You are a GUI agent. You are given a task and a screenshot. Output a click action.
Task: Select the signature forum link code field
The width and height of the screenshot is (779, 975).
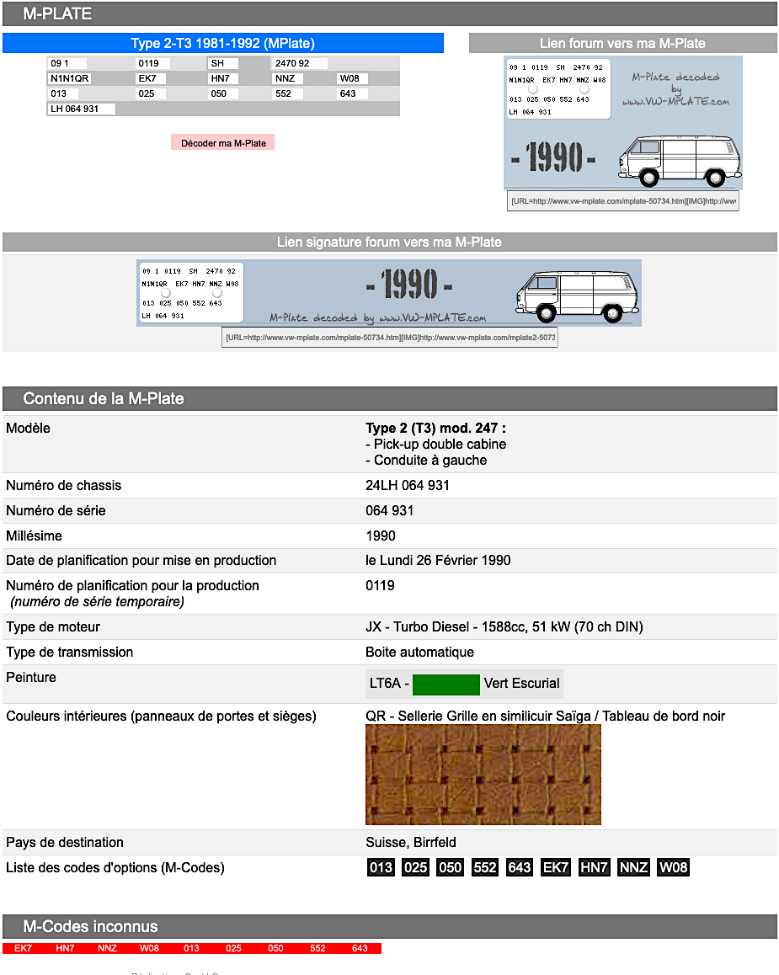pyautogui.click(x=390, y=338)
